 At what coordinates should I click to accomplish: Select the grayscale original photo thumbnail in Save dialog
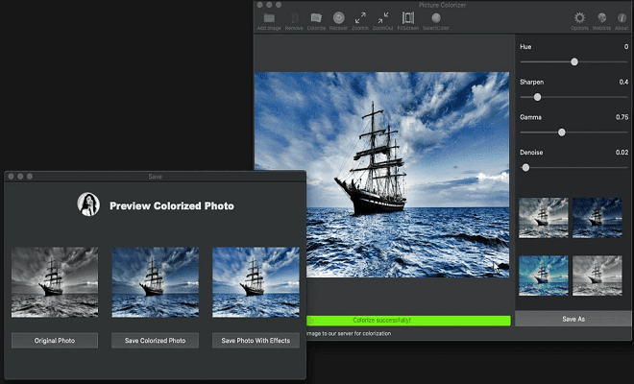click(x=55, y=282)
